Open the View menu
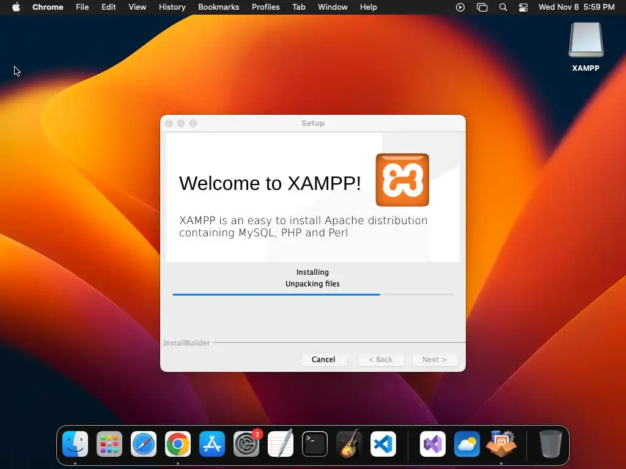Image resolution: width=626 pixels, height=469 pixels. [137, 7]
